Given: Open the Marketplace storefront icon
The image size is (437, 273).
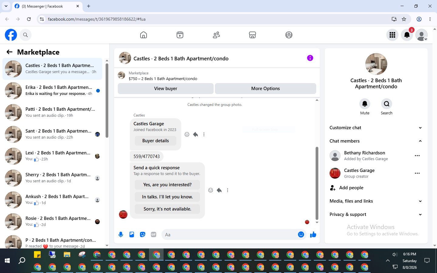Looking at the screenshot, I should [252, 35].
